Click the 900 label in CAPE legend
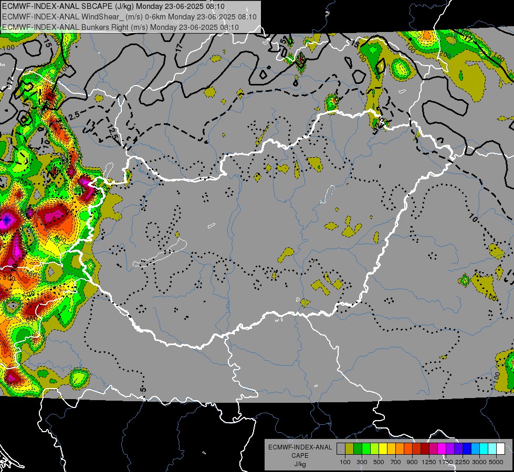Viewport: 514px width, 472px height. [x=412, y=462]
